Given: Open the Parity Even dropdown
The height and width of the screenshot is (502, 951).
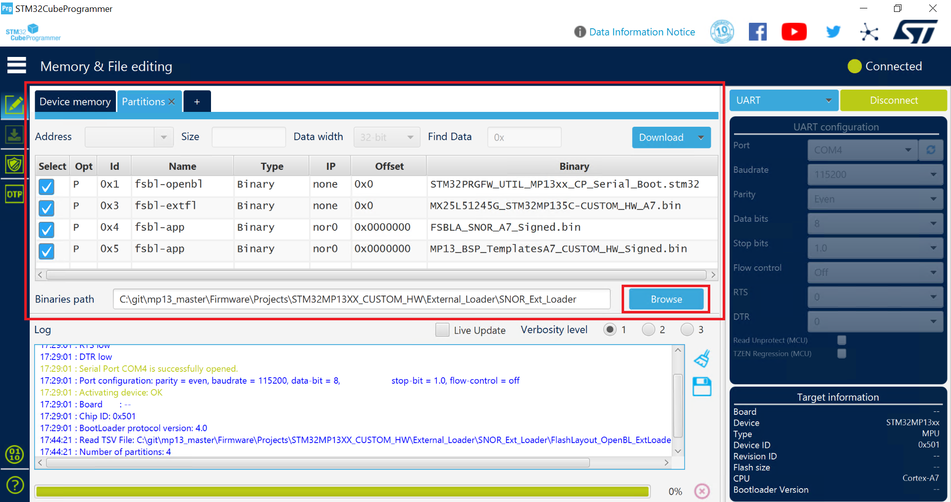Looking at the screenshot, I should (x=875, y=199).
